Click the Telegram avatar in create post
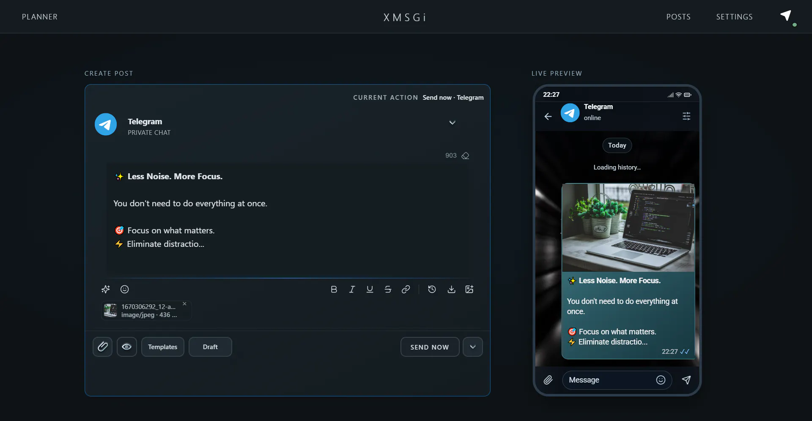This screenshot has width=812, height=421. click(x=106, y=124)
